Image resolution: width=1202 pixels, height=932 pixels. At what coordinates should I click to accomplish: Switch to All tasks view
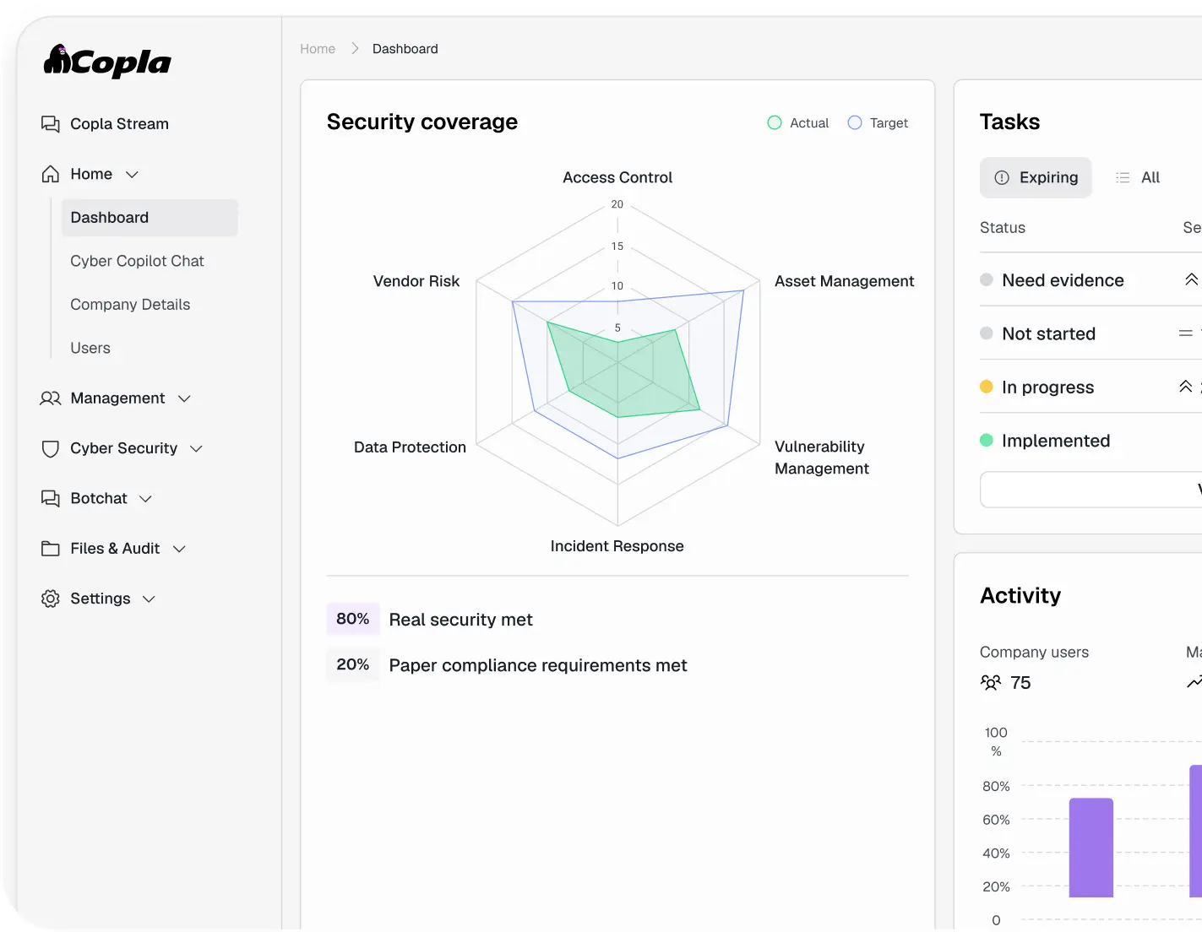pos(1138,177)
